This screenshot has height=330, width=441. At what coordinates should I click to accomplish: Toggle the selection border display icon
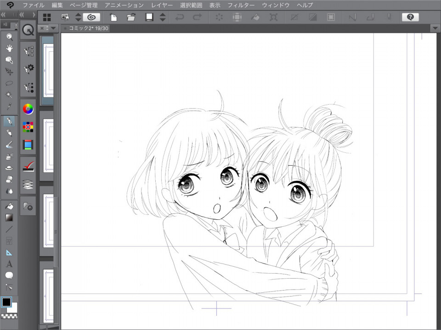click(x=331, y=17)
